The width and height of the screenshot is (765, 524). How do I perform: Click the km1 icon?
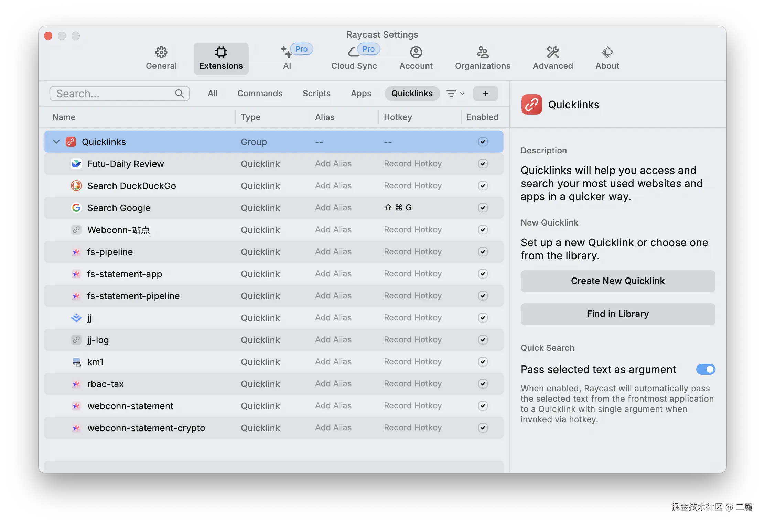pyautogui.click(x=76, y=362)
